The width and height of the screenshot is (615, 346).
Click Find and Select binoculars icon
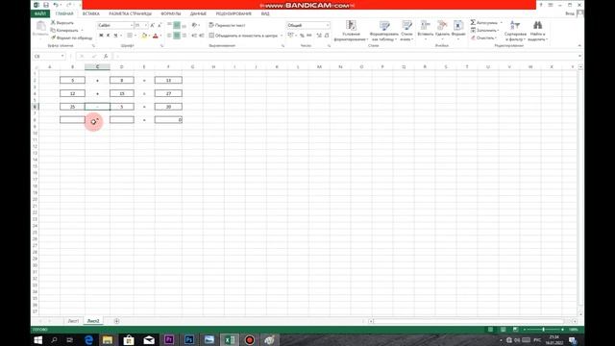pos(537,25)
